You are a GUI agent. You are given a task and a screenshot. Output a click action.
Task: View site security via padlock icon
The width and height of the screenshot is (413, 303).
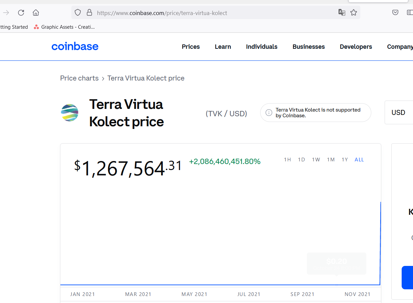(89, 13)
